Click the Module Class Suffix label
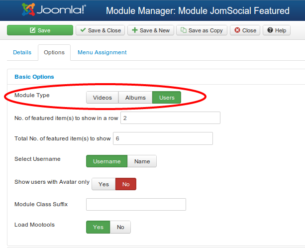The width and height of the screenshot is (305, 248). pos(41,204)
